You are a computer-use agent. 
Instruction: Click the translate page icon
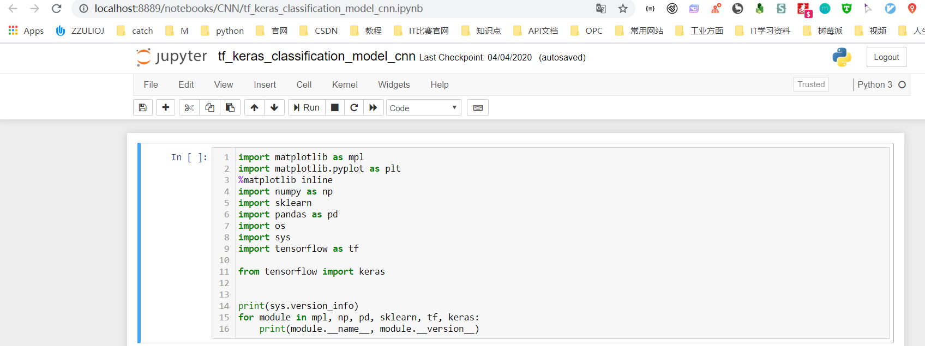601,9
